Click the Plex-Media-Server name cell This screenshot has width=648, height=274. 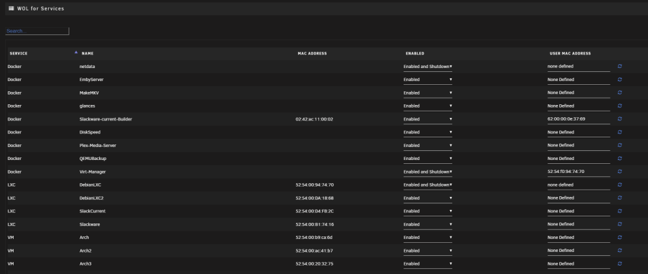tap(98, 146)
